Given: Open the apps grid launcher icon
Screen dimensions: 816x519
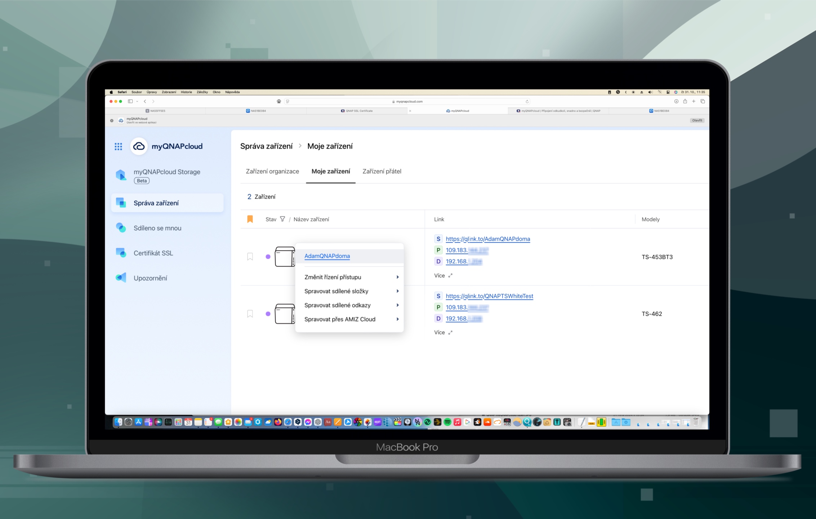Looking at the screenshot, I should pos(118,146).
